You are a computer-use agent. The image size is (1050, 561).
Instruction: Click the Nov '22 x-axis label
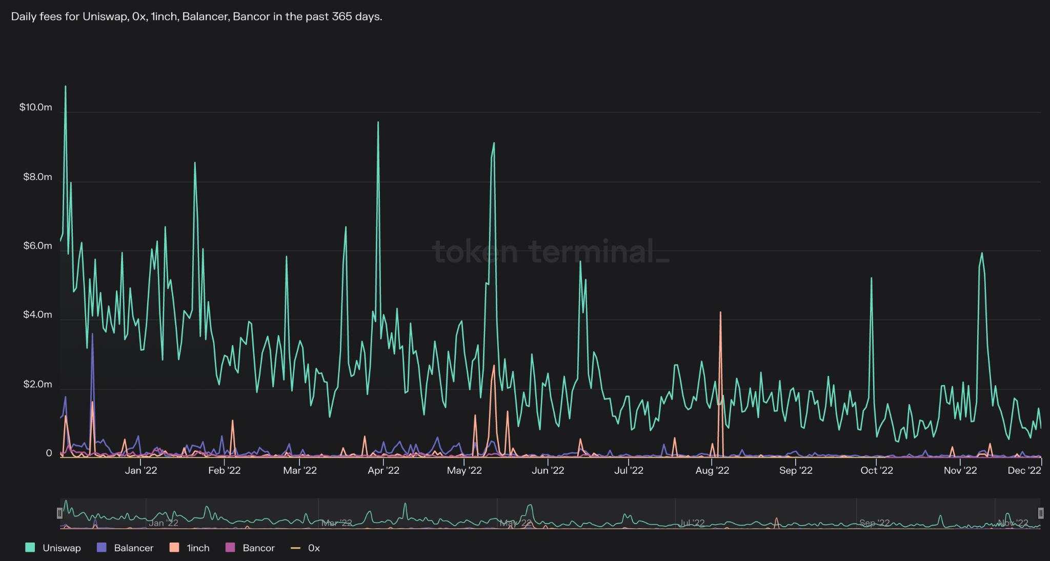tap(960, 471)
